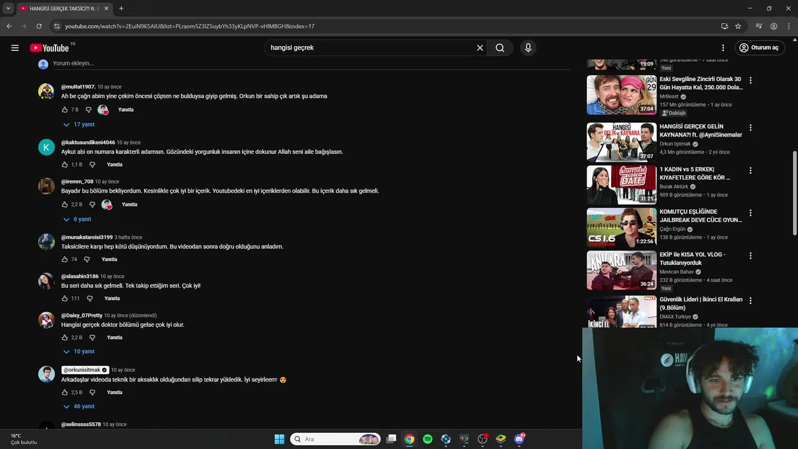The height and width of the screenshot is (449, 798).
Task: Dislike the @orkunisitmak comment
Action: pos(92,392)
